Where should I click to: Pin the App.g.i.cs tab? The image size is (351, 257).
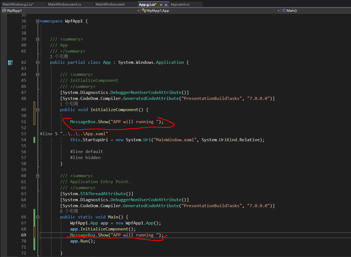click(161, 5)
